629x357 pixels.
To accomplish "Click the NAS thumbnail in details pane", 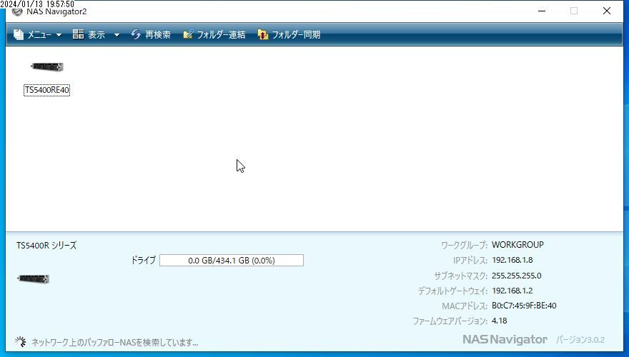I will [x=34, y=279].
